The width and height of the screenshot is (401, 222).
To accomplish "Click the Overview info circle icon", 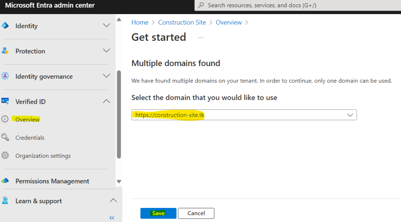I will tap(5, 119).
